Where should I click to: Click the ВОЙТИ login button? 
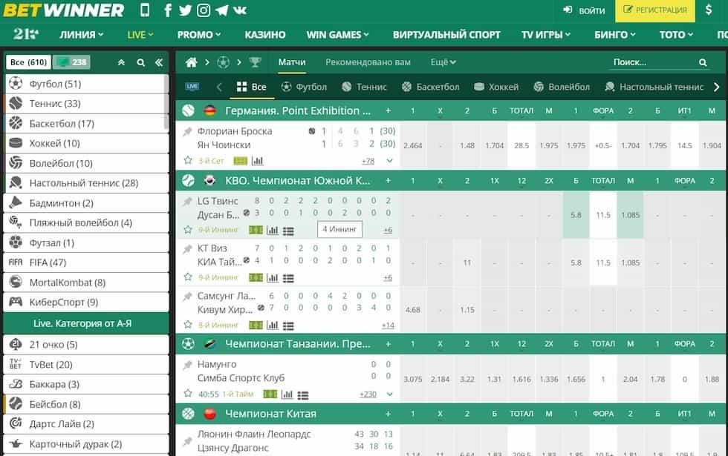point(584,10)
